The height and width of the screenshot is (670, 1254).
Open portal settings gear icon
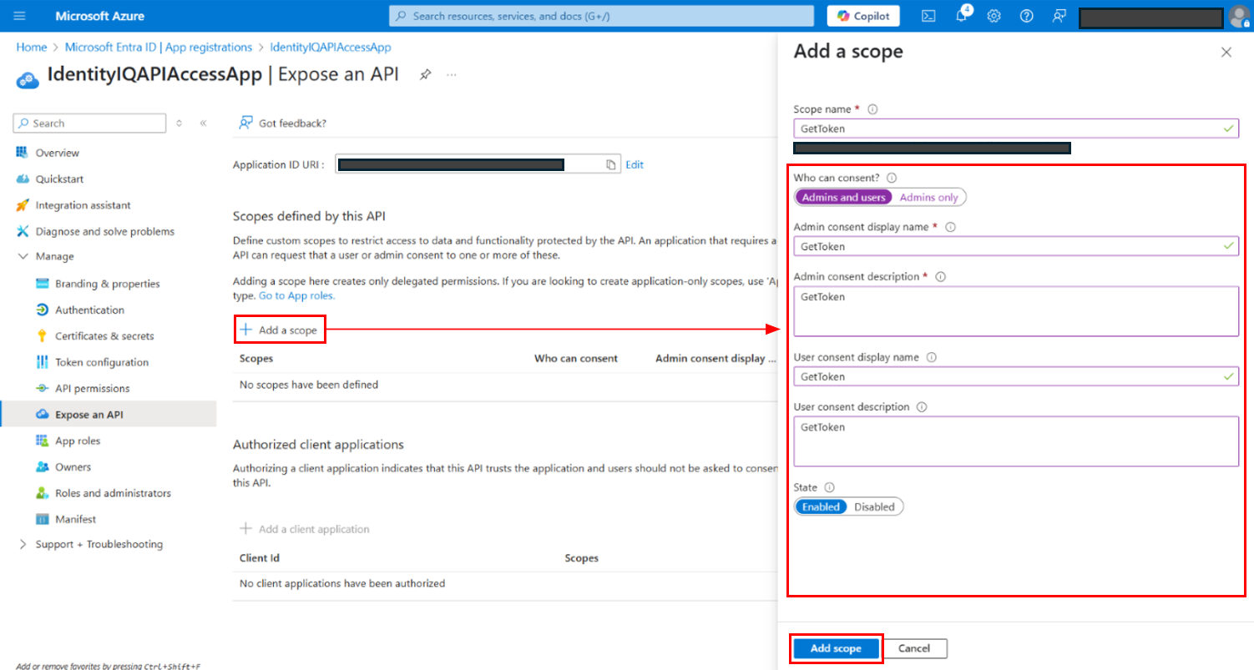[994, 16]
